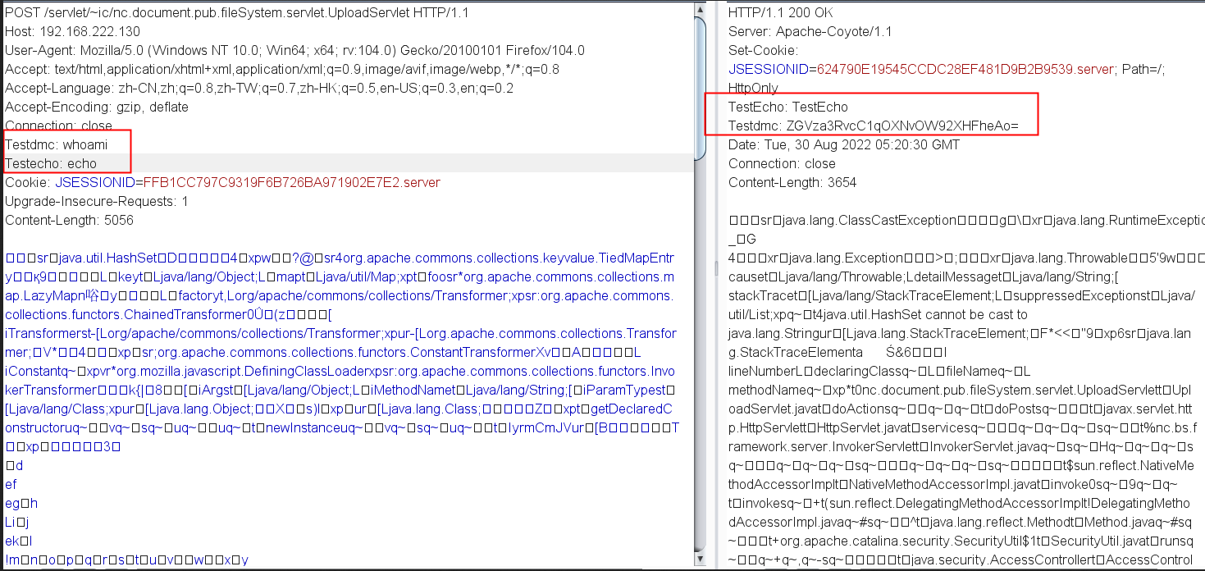This screenshot has height=571, width=1205.
Task: Click the Testdmc: ZGVza3RvcC1q response header
Action: coord(874,126)
